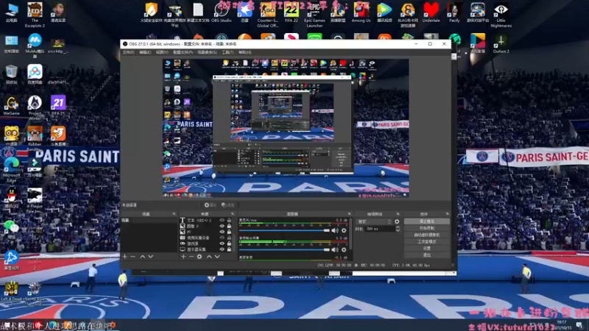Screen dimensions: 589x331
Task: Toggle visibility eye of 文本 (GDI+) 2 source
Action: [222, 220]
